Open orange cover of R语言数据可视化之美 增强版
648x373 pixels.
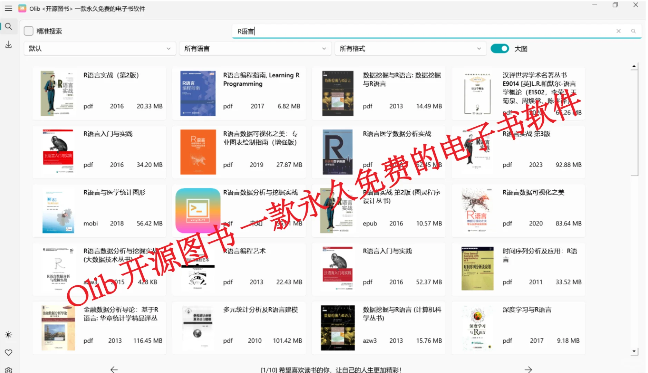pos(198,152)
